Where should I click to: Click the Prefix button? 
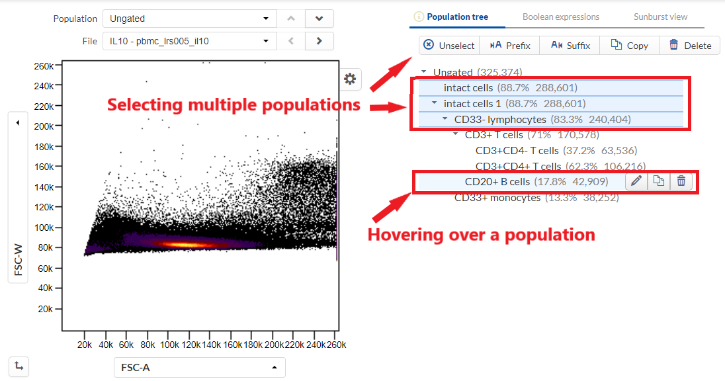click(x=509, y=46)
